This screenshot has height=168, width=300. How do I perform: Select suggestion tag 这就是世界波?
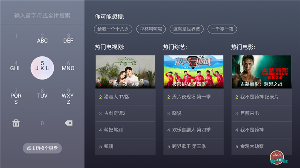(x=186, y=29)
